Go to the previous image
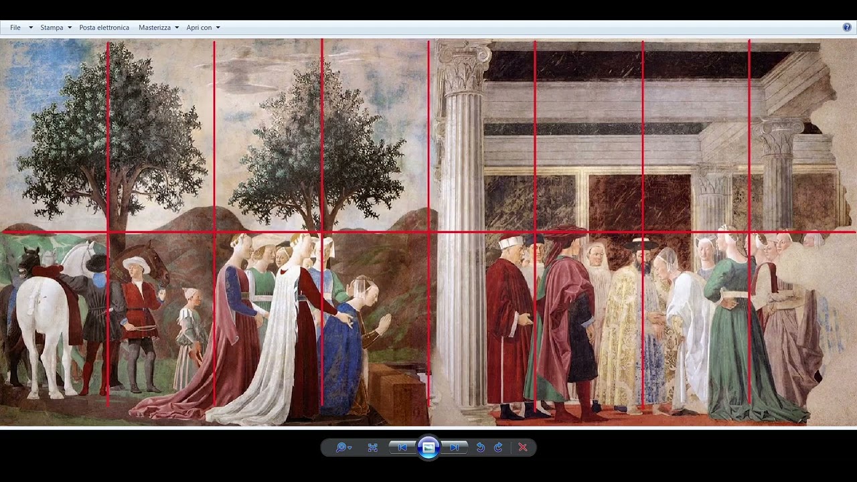The height and width of the screenshot is (482, 857). [402, 447]
